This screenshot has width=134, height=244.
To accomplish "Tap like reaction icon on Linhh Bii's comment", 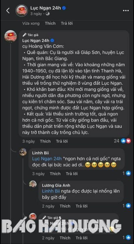I will [x=128, y=173].
